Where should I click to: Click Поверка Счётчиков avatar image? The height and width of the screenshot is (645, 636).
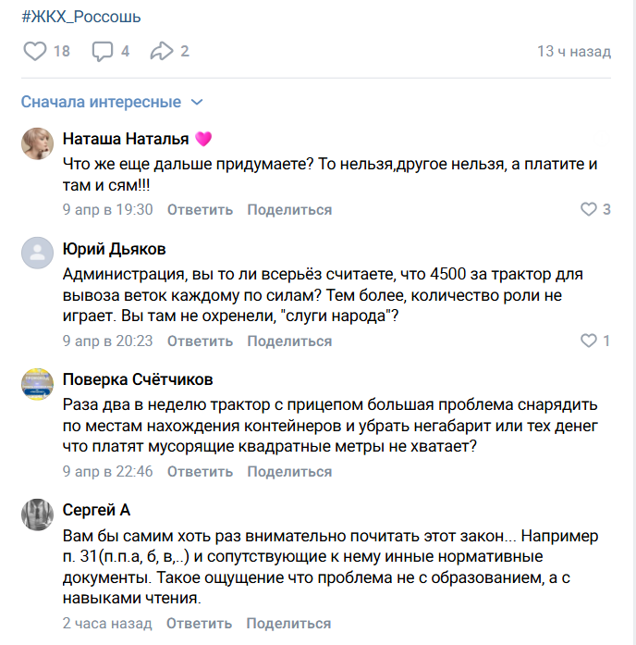click(37, 384)
